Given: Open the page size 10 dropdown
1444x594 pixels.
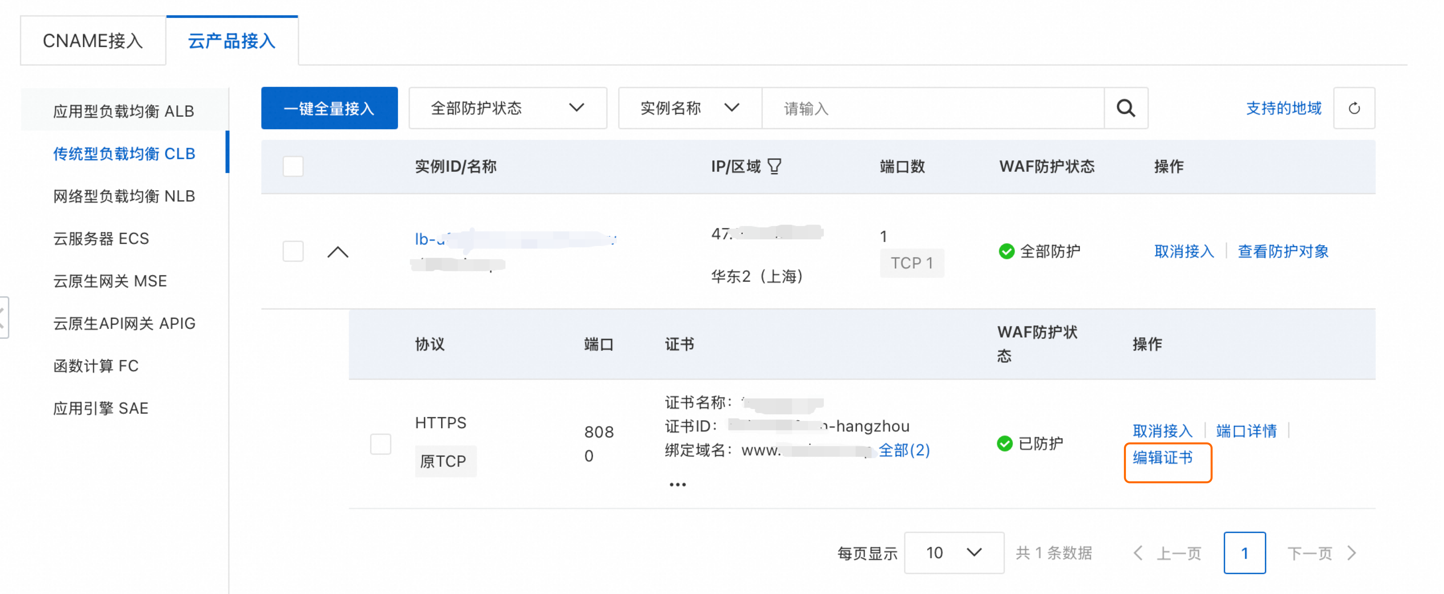Looking at the screenshot, I should (x=953, y=553).
